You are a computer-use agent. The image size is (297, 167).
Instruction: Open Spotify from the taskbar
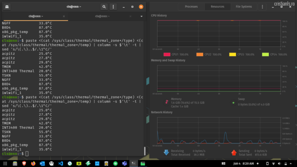pos(115,164)
